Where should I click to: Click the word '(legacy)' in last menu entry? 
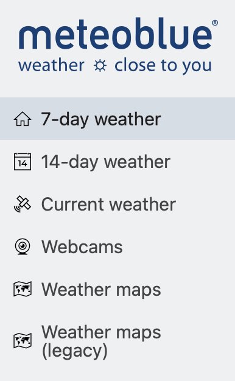75,351
